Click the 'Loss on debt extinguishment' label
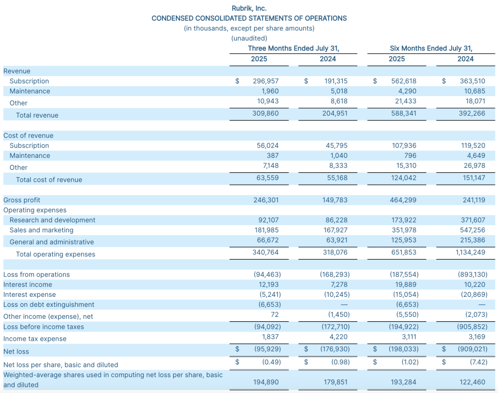Image resolution: width=498 pixels, height=393 pixels. tap(49, 305)
